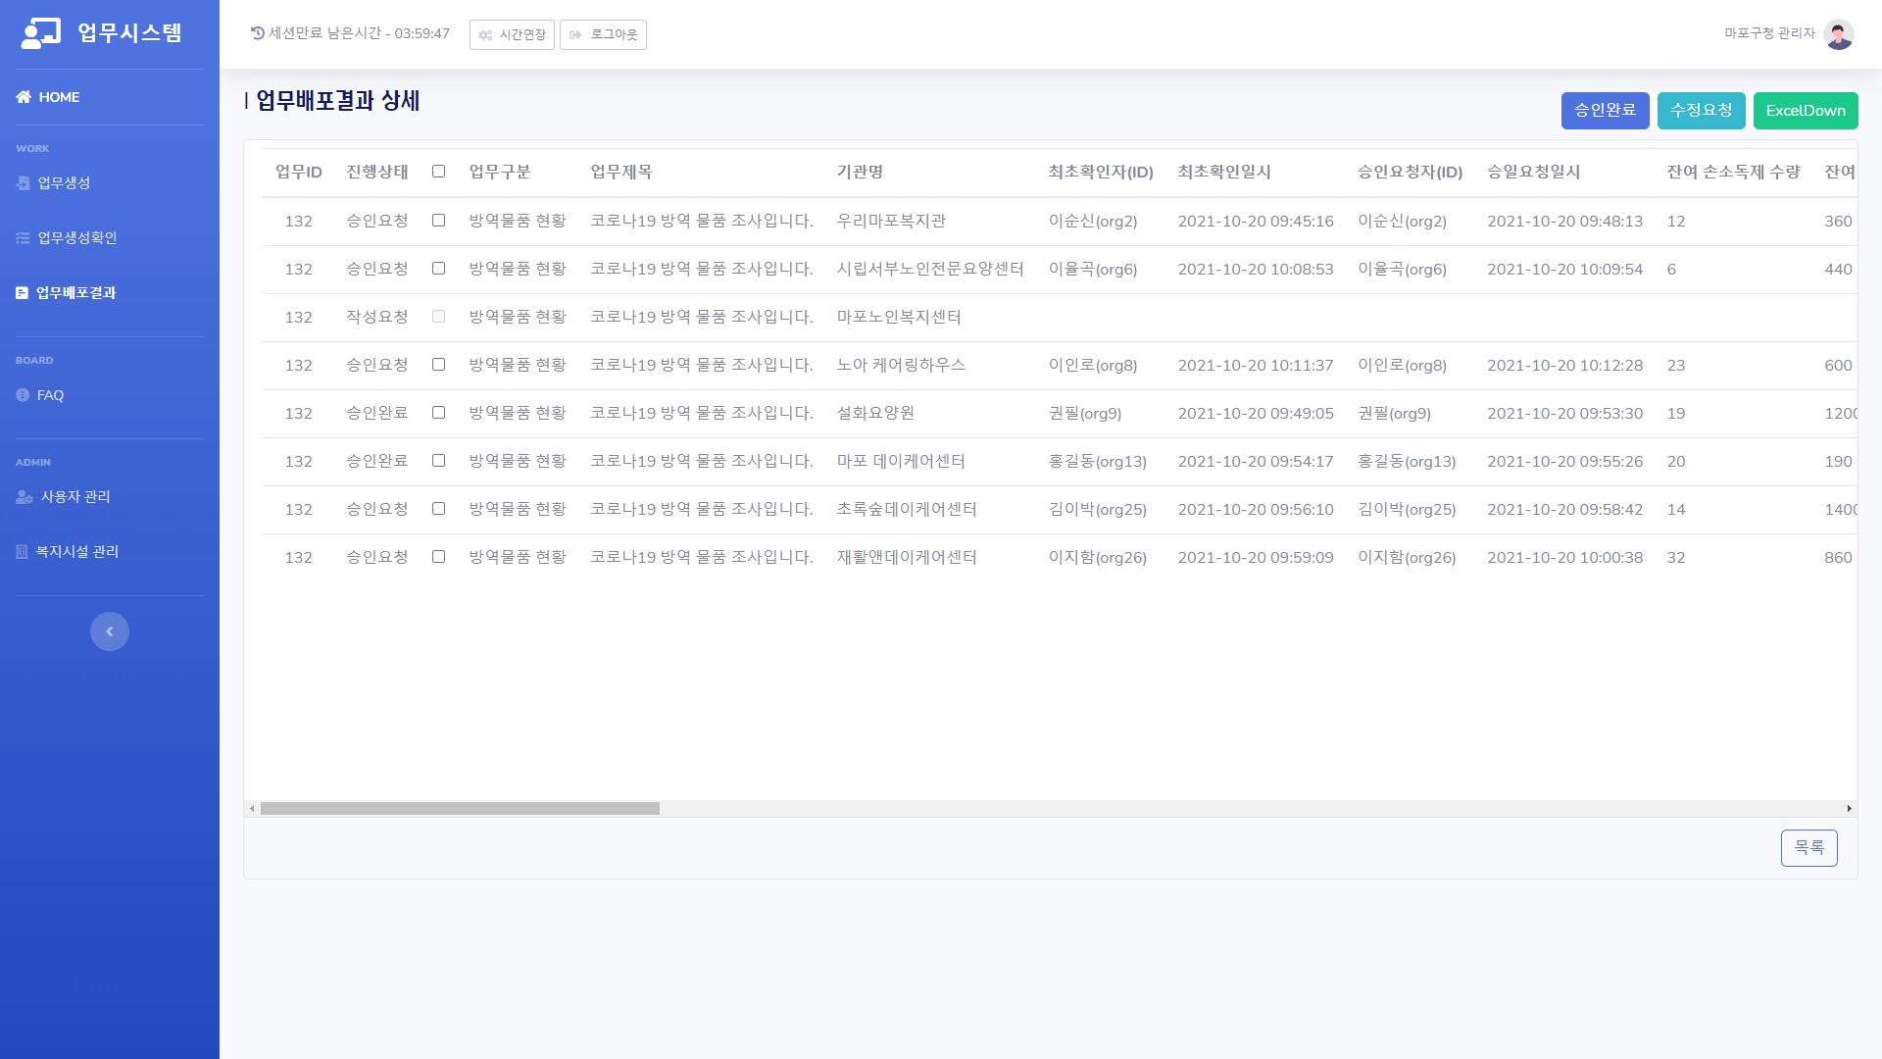This screenshot has height=1059, width=1882.
Task: Click the session timer history icon
Action: pos(258,33)
